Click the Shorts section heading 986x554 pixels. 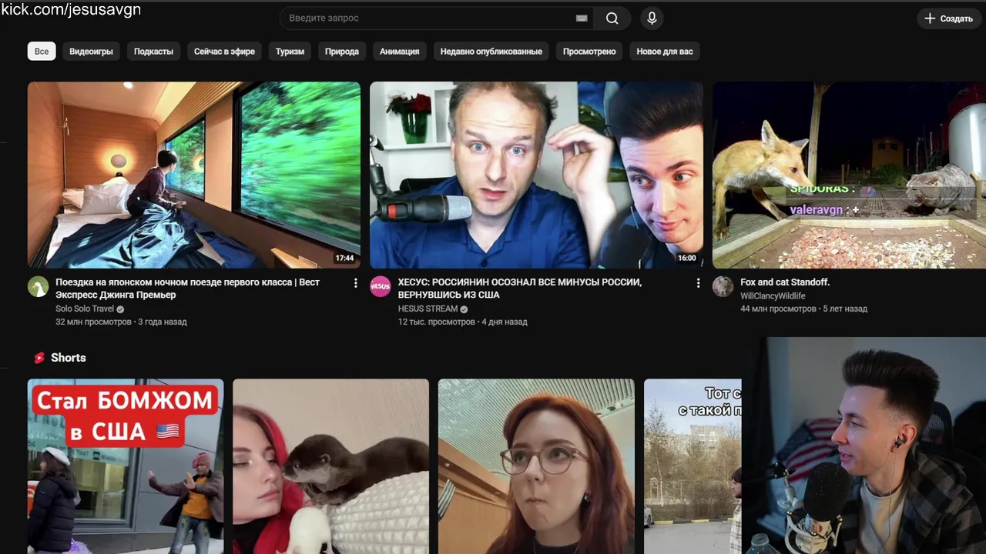68,358
